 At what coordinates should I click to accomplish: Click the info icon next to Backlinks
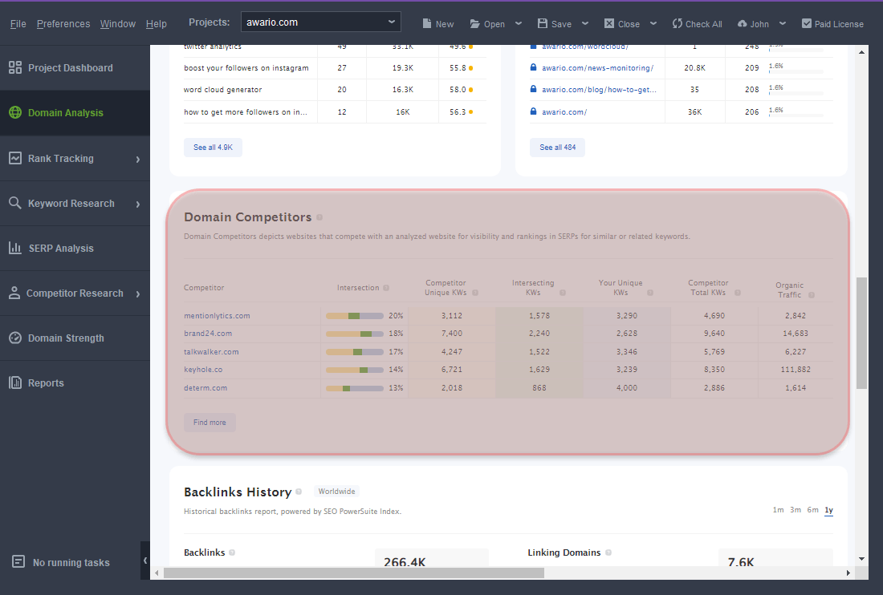click(232, 552)
